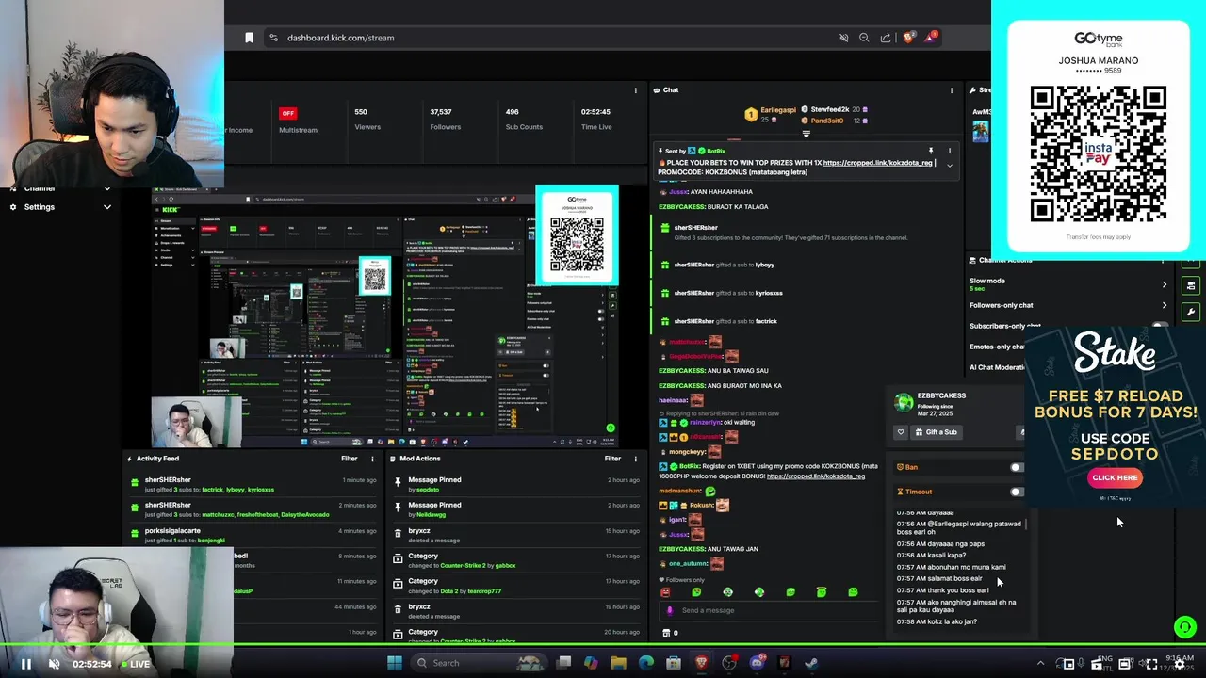Open the video player settings gear

1179,664
